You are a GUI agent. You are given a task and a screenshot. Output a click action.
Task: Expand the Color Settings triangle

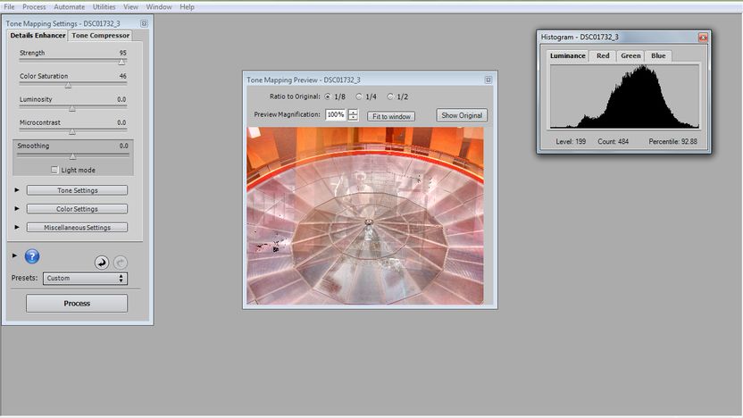(17, 208)
